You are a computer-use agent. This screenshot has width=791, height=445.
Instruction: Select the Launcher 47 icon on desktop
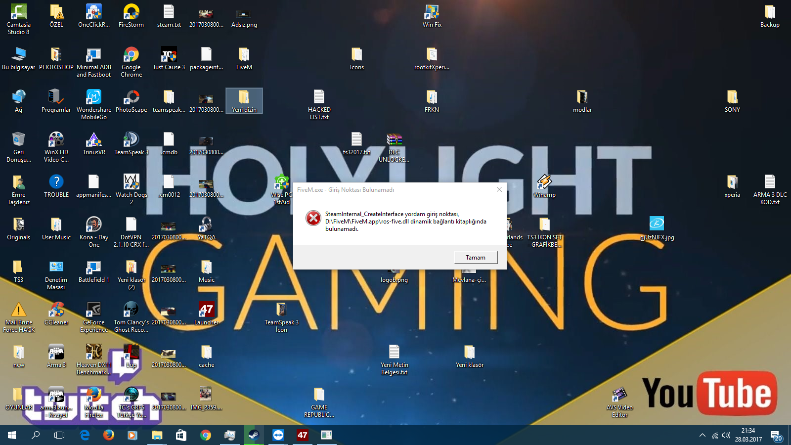(207, 314)
